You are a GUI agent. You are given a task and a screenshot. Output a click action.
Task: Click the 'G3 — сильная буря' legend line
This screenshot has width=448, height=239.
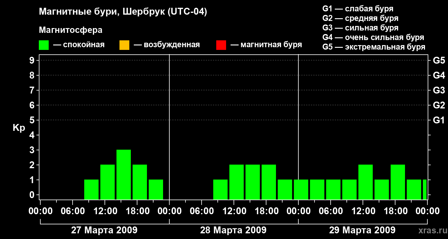(360, 27)
